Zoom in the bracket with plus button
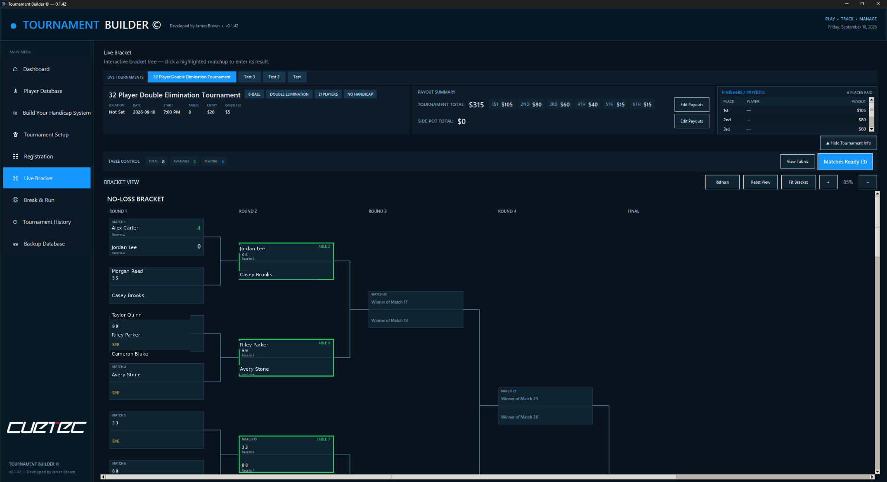 coord(828,182)
